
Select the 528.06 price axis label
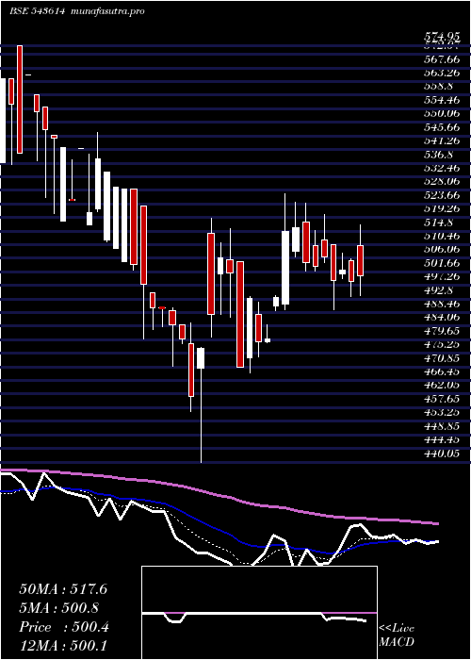click(442, 181)
